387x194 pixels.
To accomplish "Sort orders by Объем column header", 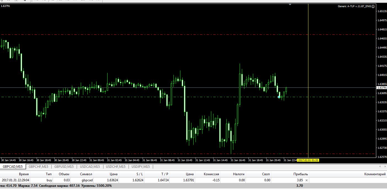I will (64, 174).
